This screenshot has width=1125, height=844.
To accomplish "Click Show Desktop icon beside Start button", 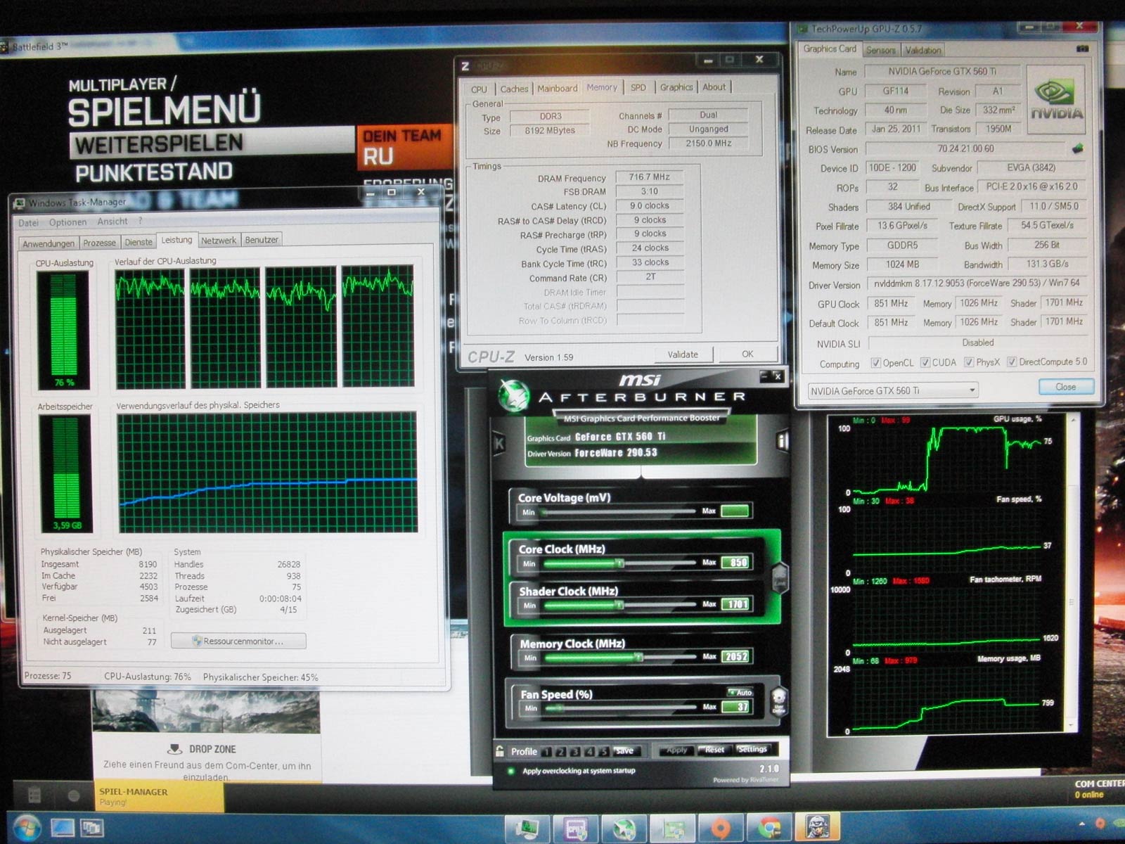I will click(x=63, y=828).
